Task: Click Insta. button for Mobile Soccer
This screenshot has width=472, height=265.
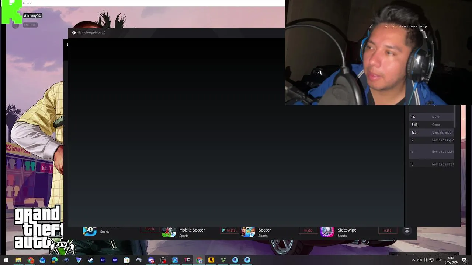Action: click(x=229, y=230)
